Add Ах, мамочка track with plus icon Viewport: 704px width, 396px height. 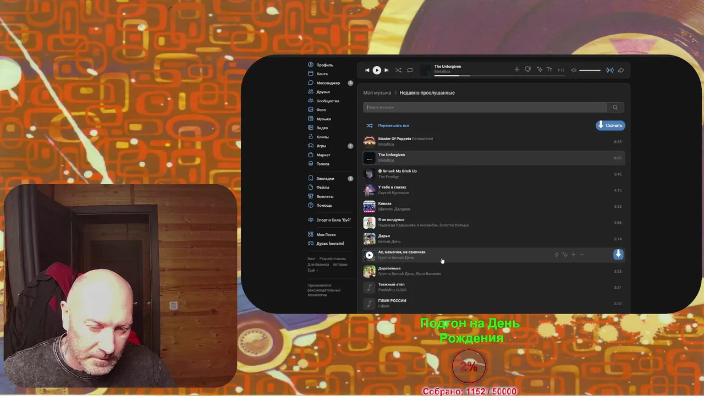[x=573, y=255]
